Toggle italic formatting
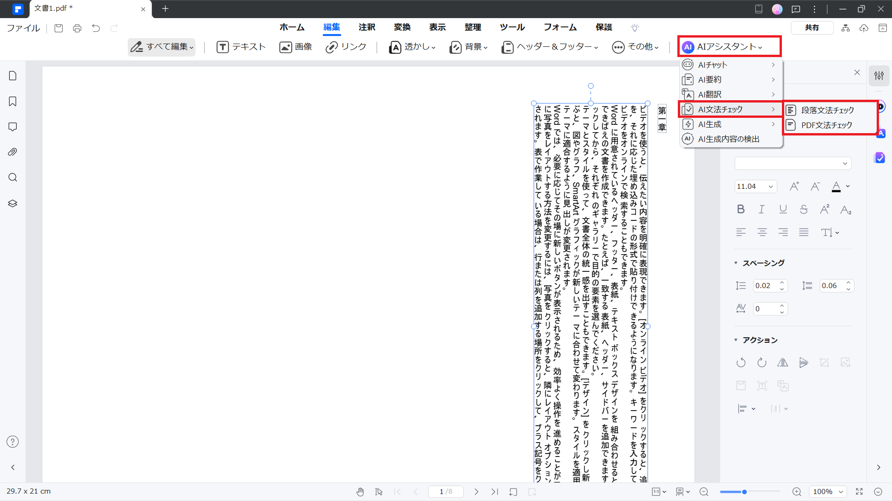The height and width of the screenshot is (501, 892). click(762, 210)
